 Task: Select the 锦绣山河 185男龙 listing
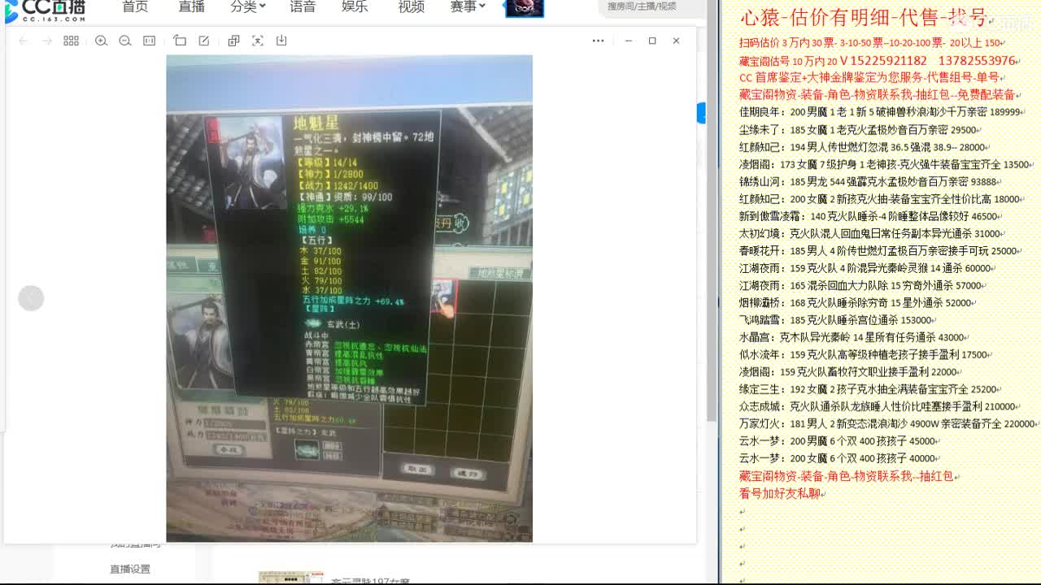pyautogui.click(x=868, y=182)
